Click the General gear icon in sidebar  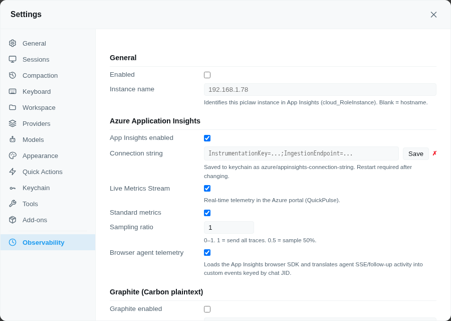13,43
